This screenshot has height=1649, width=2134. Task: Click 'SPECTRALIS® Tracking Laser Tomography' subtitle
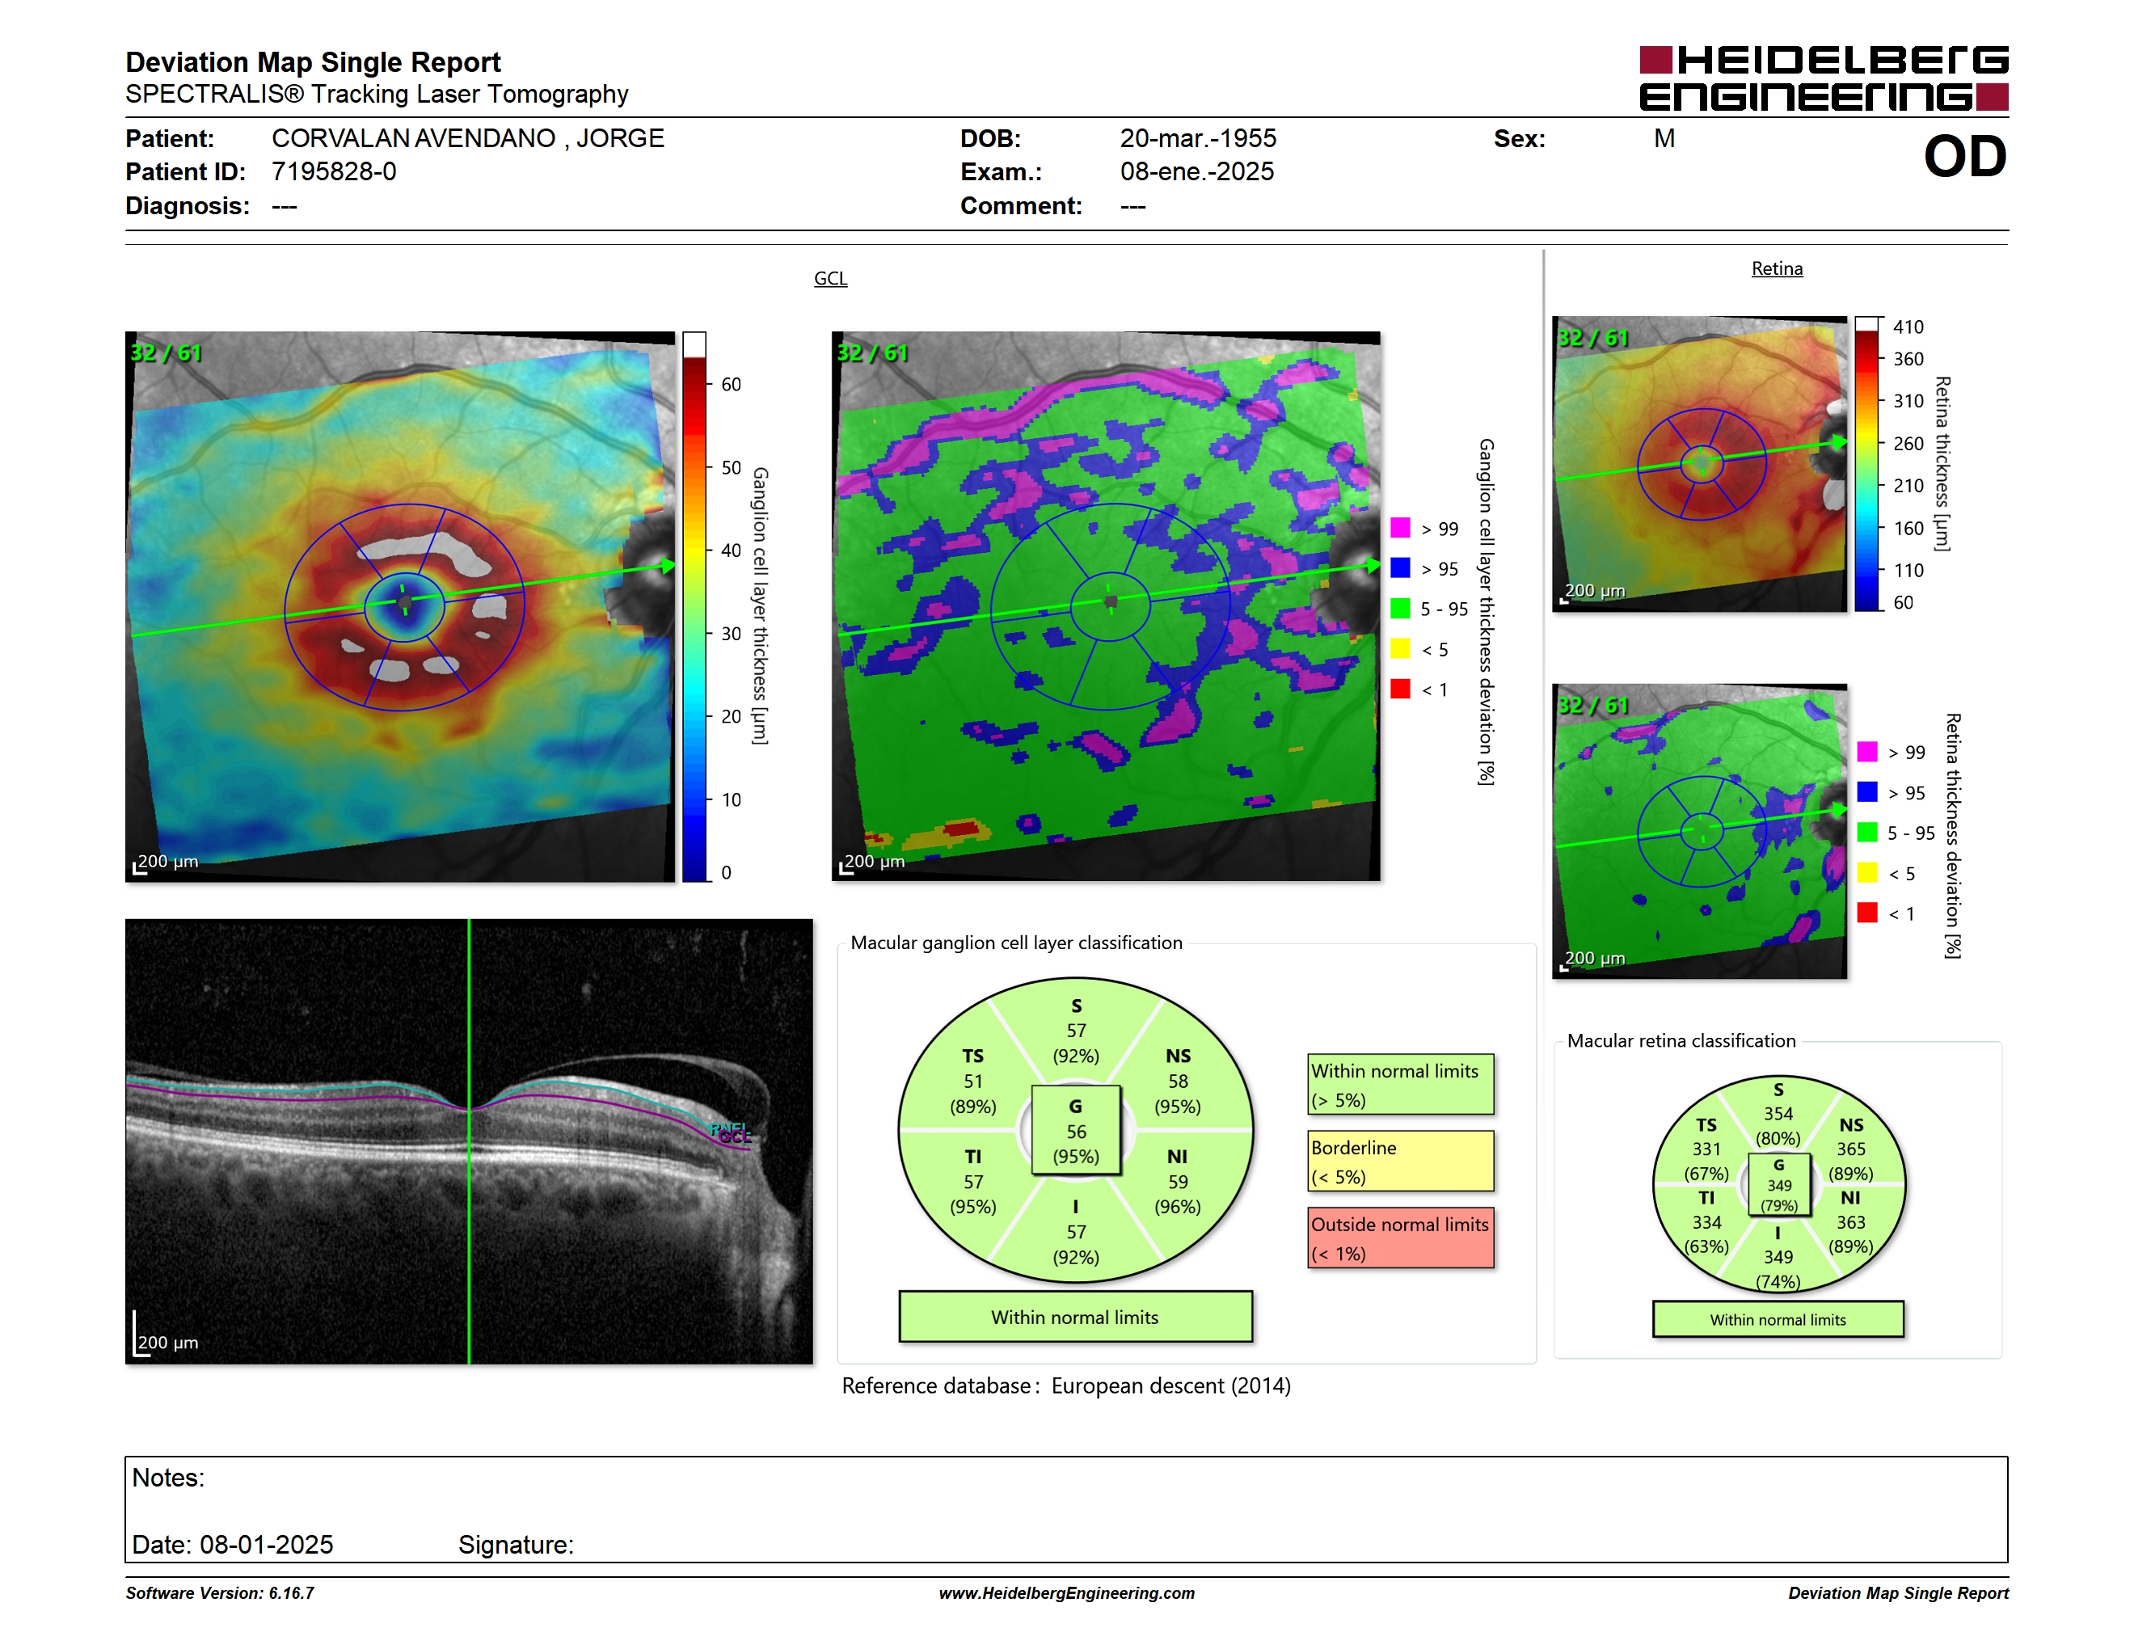pyautogui.click(x=376, y=95)
